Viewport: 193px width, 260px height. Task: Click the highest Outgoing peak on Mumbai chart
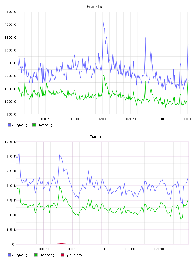tap(19, 153)
